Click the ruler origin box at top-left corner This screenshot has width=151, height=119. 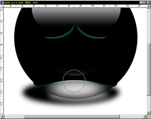pos(2,6)
